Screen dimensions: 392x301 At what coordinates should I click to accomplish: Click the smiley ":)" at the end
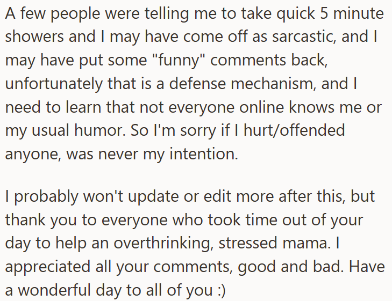[220, 290]
